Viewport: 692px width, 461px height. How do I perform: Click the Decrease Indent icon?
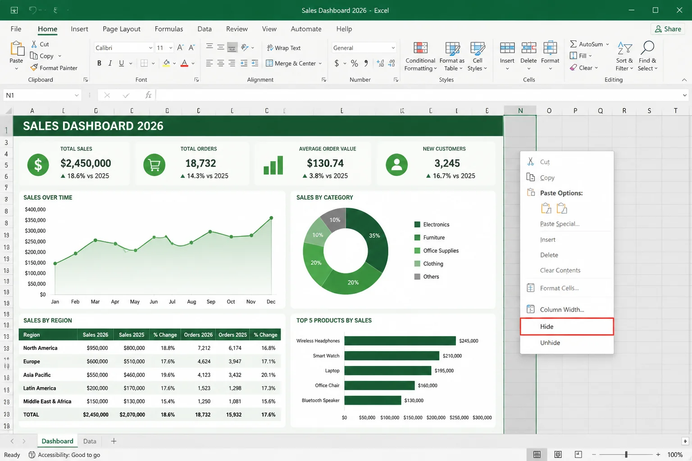pyautogui.click(x=244, y=63)
